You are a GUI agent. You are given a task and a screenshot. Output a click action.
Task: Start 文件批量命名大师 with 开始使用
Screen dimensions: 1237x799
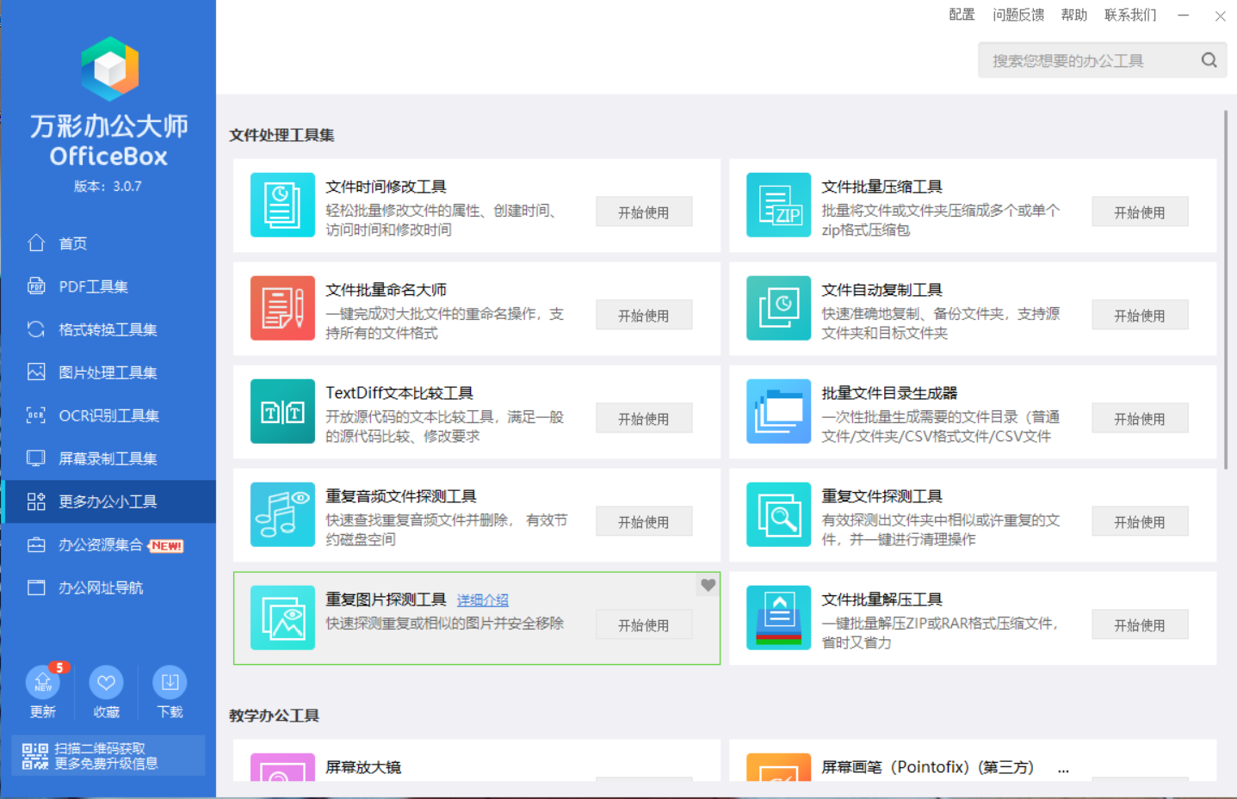(x=644, y=316)
